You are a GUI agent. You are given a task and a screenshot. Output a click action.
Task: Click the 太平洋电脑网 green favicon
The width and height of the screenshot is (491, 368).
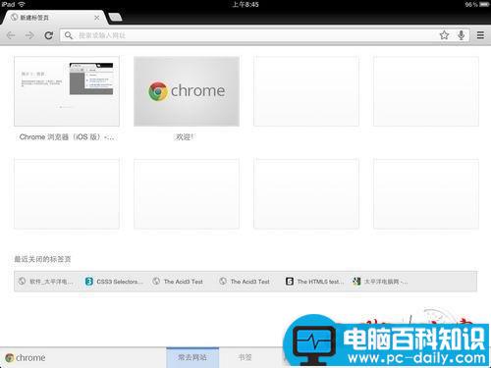[356, 282]
